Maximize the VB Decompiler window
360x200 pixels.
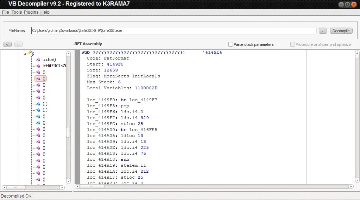click(x=348, y=4)
